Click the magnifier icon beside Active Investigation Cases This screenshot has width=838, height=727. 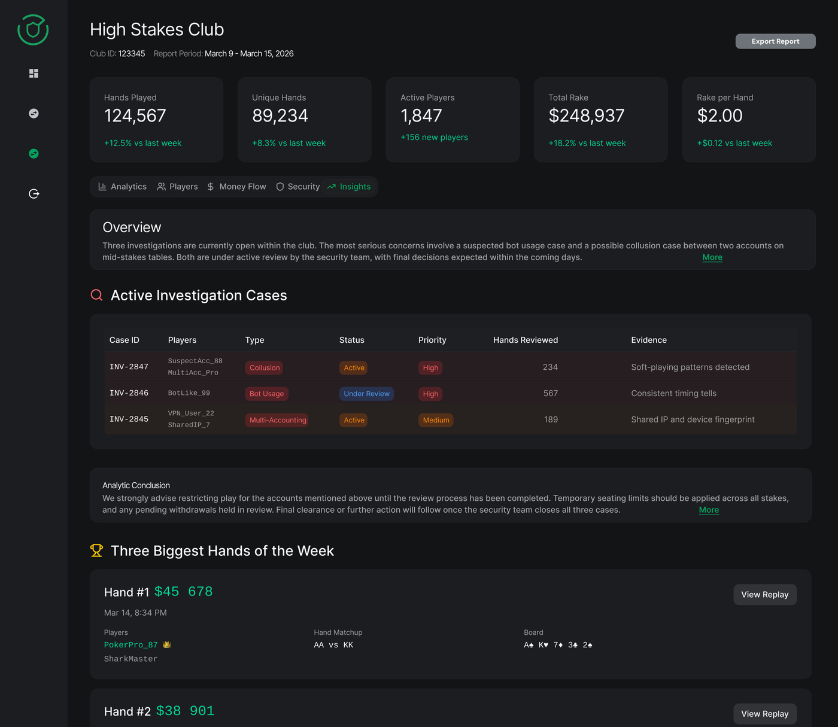pyautogui.click(x=96, y=295)
